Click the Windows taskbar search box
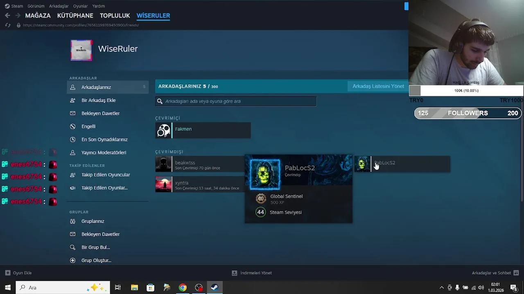 pos(63,287)
